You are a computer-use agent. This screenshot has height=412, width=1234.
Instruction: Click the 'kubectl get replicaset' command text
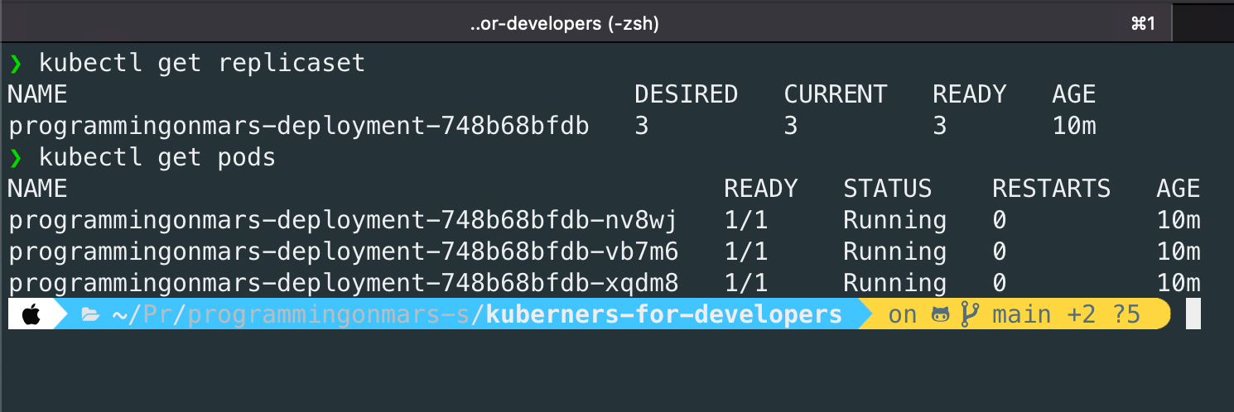point(202,64)
